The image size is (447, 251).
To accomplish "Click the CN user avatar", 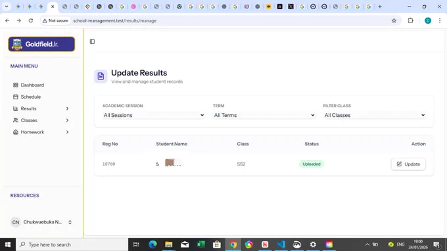I will pyautogui.click(x=16, y=222).
